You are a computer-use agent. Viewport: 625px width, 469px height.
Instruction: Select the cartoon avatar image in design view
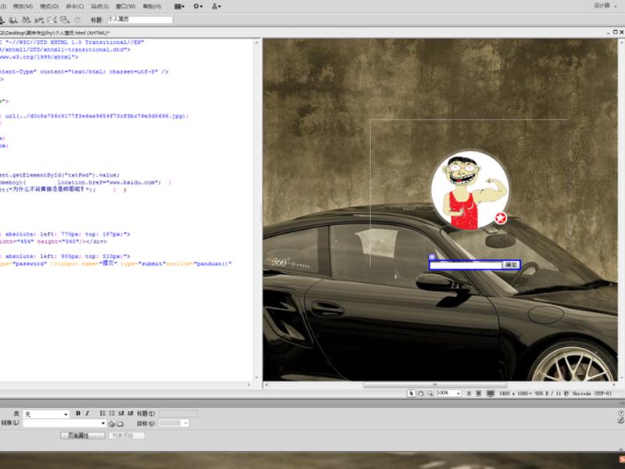coord(470,190)
